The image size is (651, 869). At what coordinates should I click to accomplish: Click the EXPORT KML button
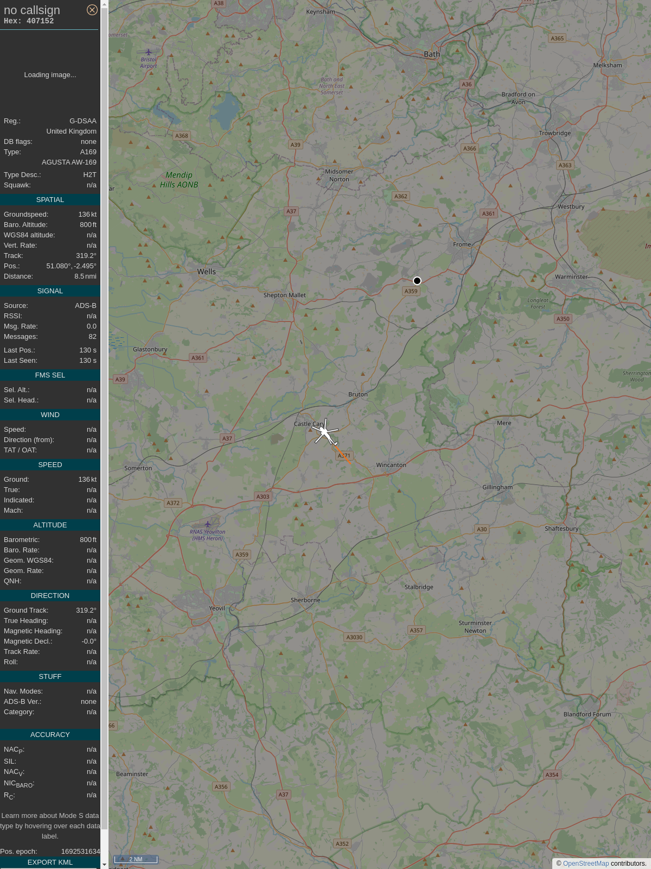tap(50, 862)
